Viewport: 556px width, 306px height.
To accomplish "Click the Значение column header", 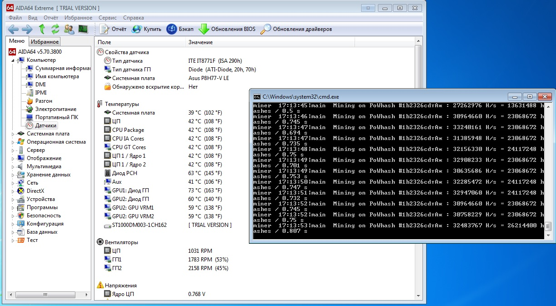I will tap(200, 42).
